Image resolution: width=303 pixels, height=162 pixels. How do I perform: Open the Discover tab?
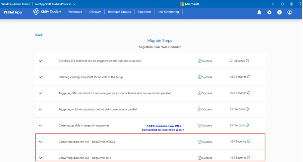pos(95,12)
